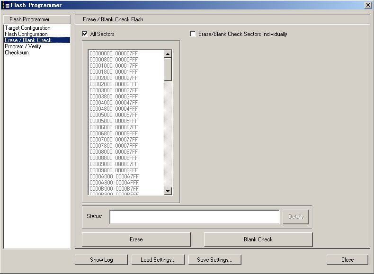Click the sector list scrollbar thumb
This screenshot has width=374, height=274.
pos(168,70)
